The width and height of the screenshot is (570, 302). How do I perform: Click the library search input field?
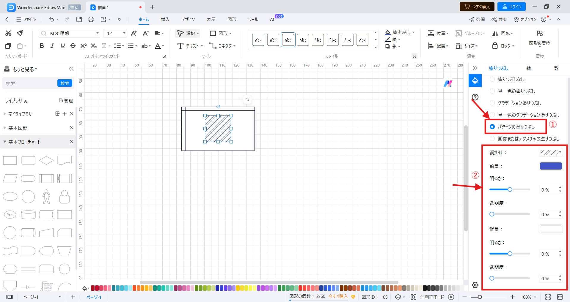pyautogui.click(x=30, y=83)
